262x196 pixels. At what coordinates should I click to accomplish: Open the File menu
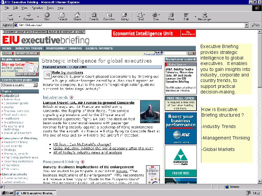(7, 8)
